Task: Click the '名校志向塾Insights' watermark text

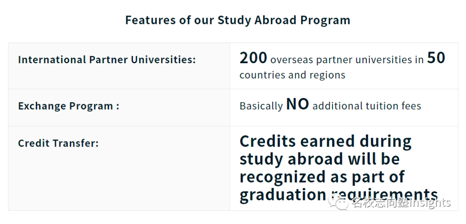Action: [401, 203]
